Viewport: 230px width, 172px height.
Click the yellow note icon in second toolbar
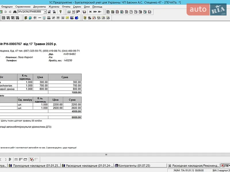(67, 18)
